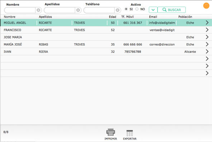This screenshot has width=212, height=142.
Task: Select Activo SI radio button
Action: coord(126,9)
